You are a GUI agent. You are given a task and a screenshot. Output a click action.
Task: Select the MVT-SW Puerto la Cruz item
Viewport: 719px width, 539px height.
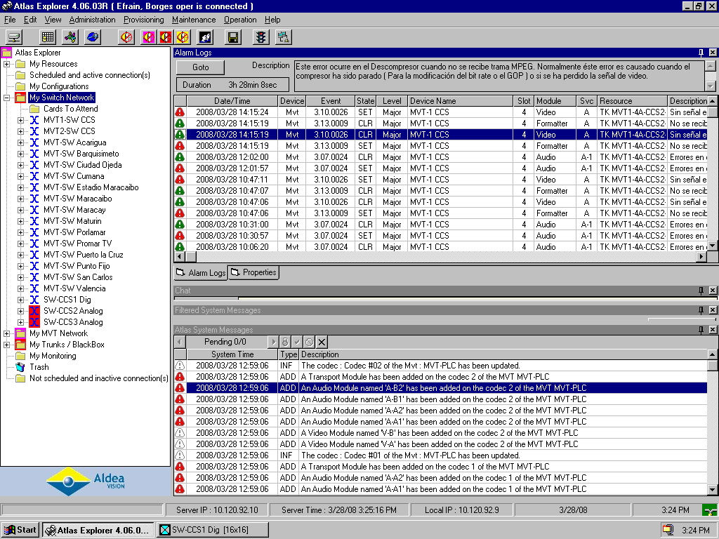(83, 255)
